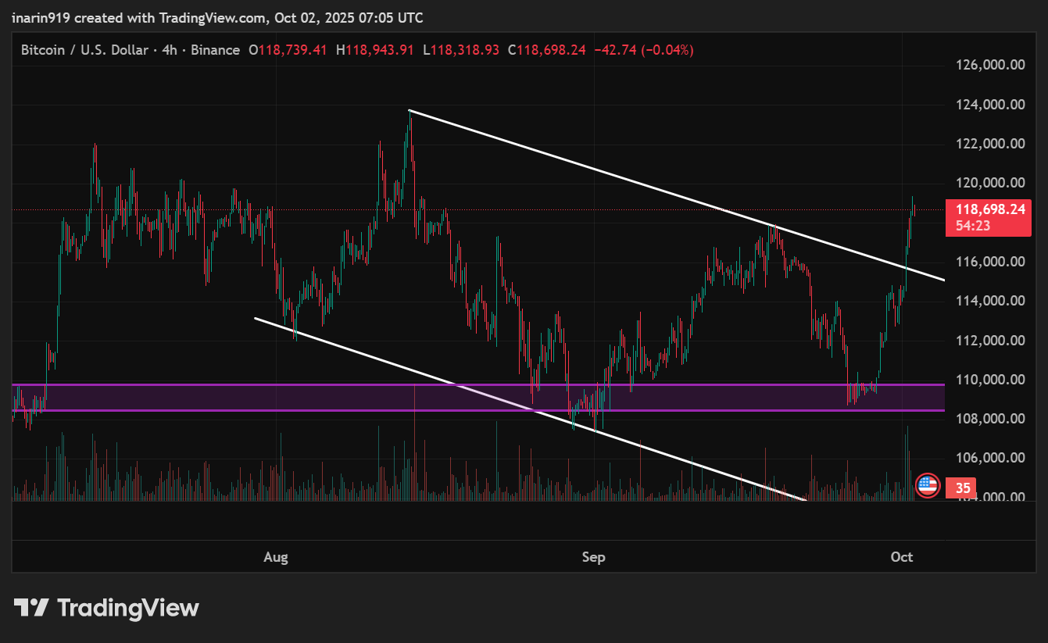Screen dimensions: 1048x643
Task: Click the red current price tag 118,698.24
Action: click(989, 209)
